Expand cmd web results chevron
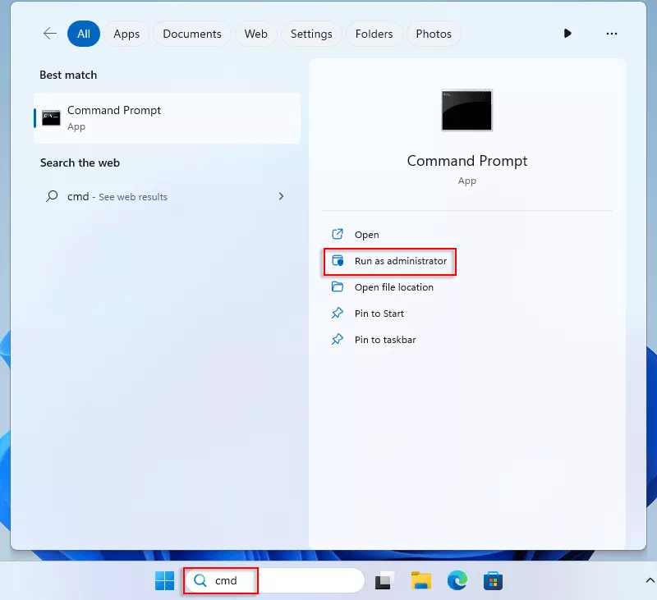The height and width of the screenshot is (600, 657). coord(281,196)
